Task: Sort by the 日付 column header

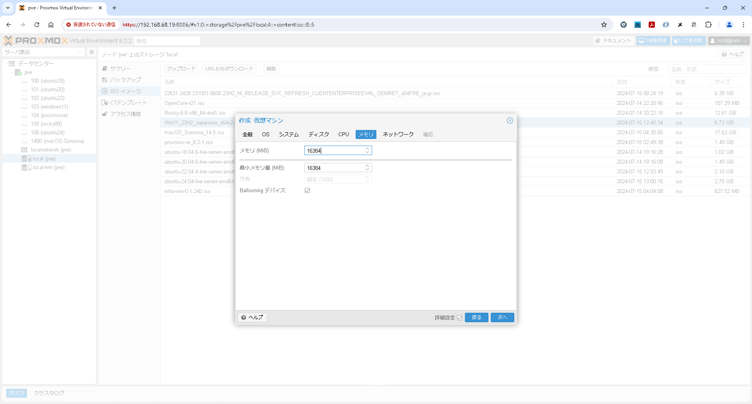Action: pyautogui.click(x=642, y=82)
